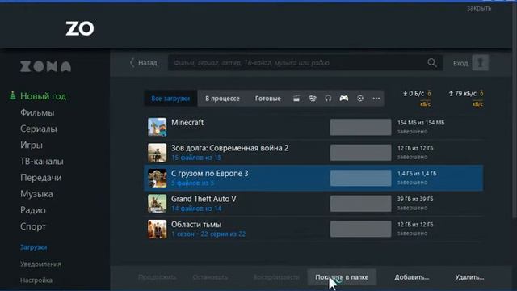Select Области тьмы thumbnail
This screenshot has width=517, height=291.
[157, 229]
